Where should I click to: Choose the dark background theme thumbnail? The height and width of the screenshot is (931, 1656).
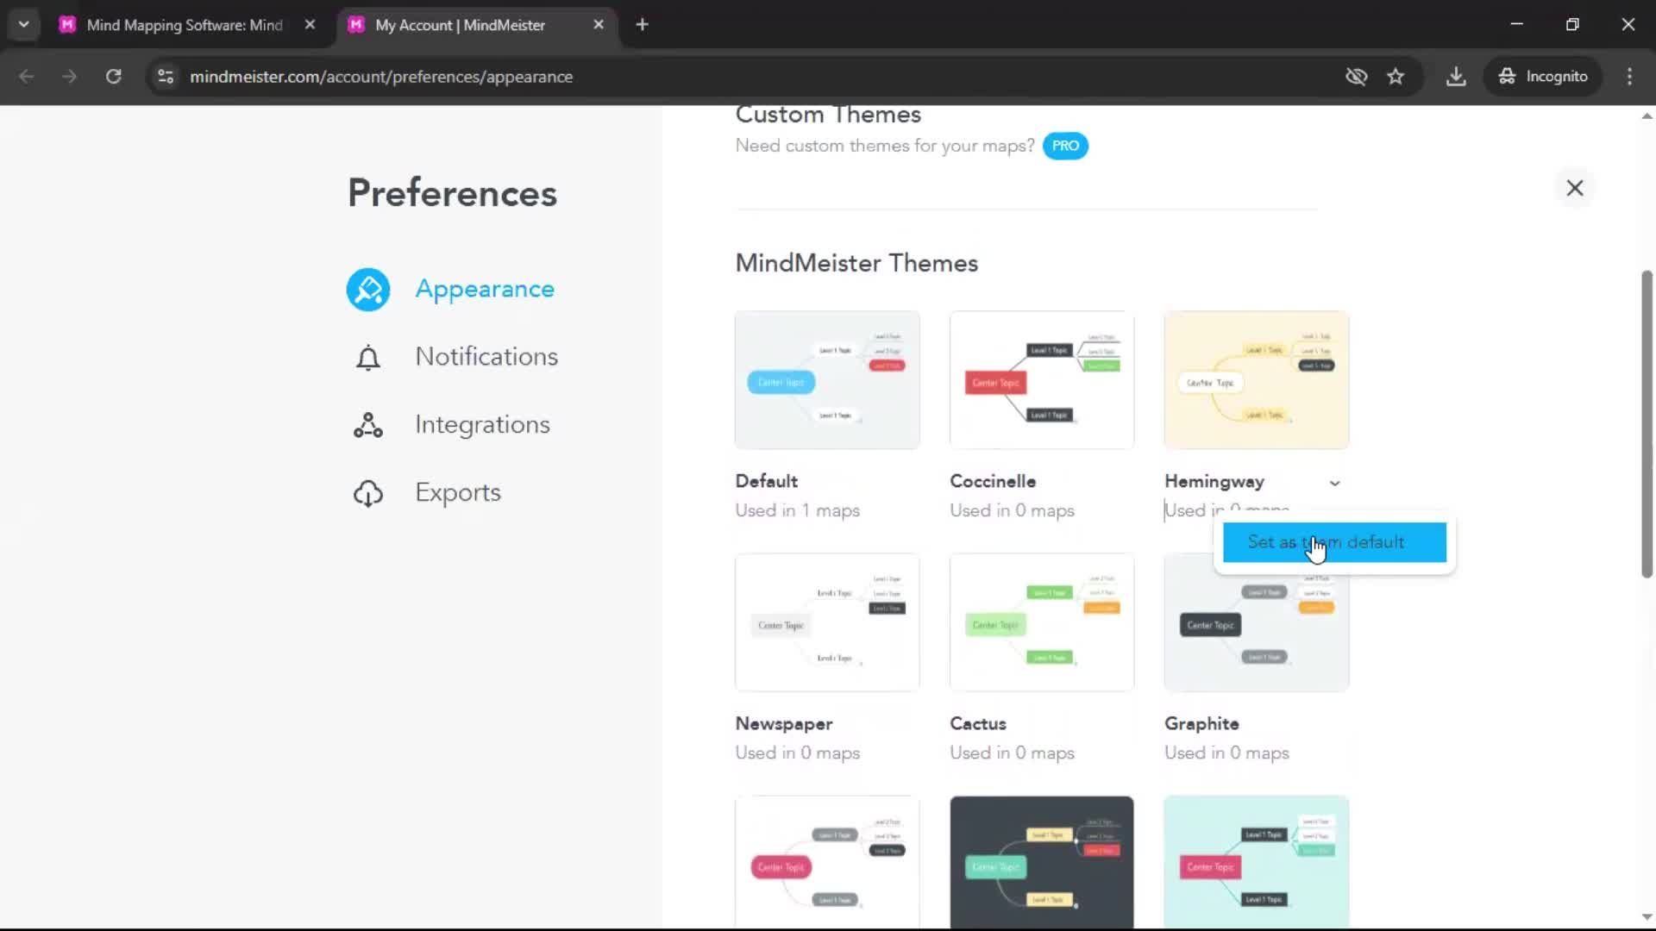(1042, 862)
